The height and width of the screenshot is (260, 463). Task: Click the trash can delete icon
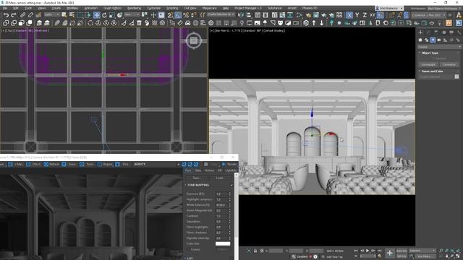click(139, 22)
